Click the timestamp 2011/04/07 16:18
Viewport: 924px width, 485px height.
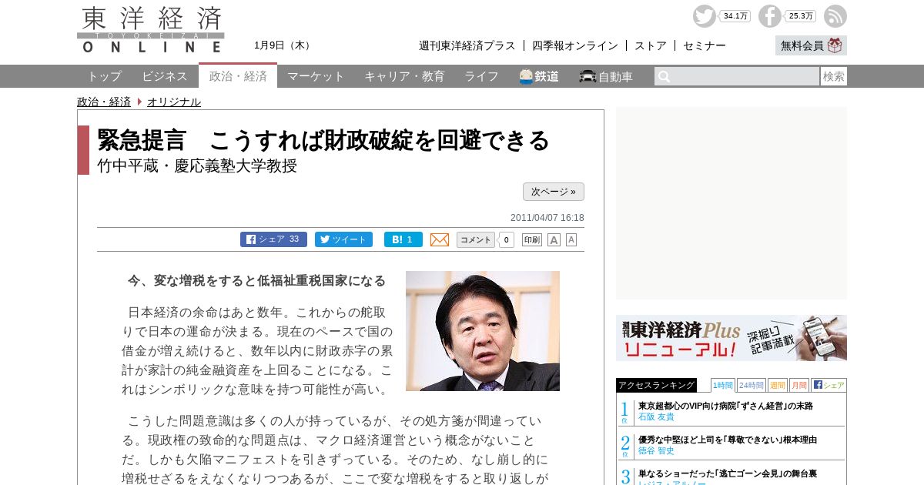(547, 218)
